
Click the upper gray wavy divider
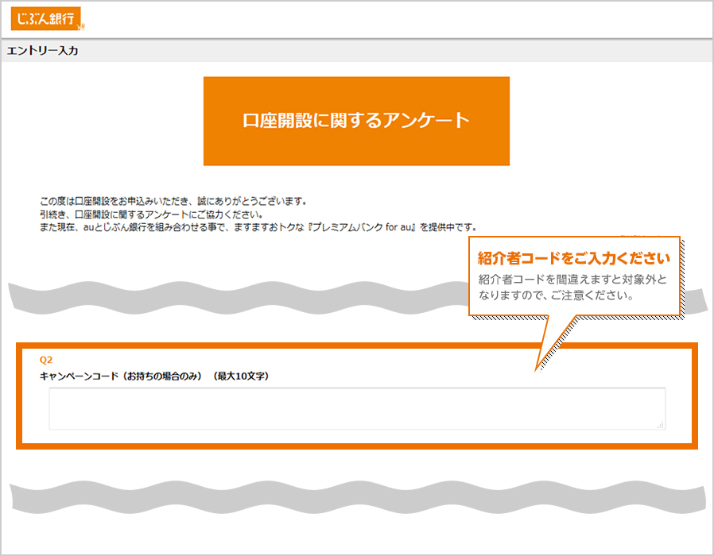(239, 295)
